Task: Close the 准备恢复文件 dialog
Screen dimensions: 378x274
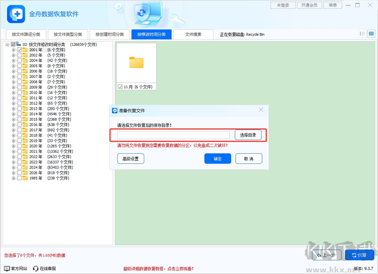Action: tap(261, 110)
